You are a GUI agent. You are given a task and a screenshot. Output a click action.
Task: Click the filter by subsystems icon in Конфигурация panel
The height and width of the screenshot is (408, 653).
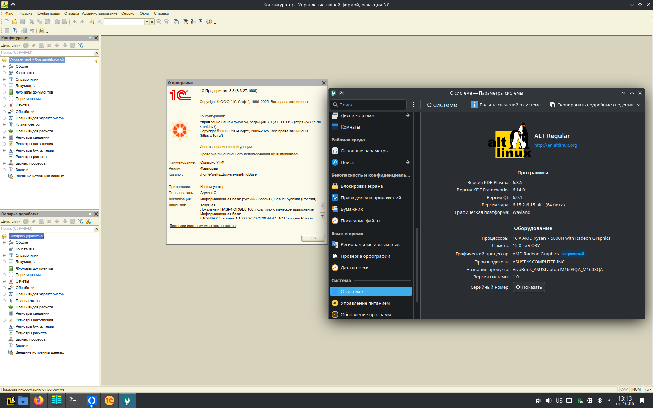coord(81,45)
